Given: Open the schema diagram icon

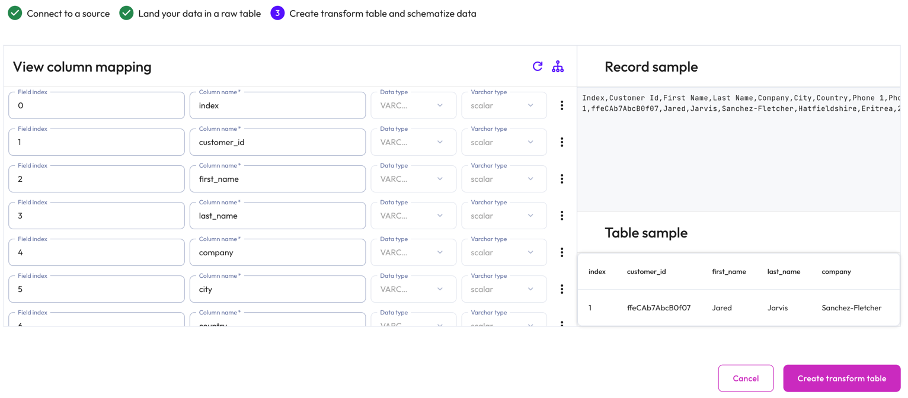Looking at the screenshot, I should click(558, 66).
